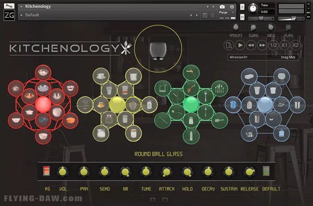Browse MIDI files with the magnifier page icon
This screenshot has height=206, width=313.
(x=229, y=45)
